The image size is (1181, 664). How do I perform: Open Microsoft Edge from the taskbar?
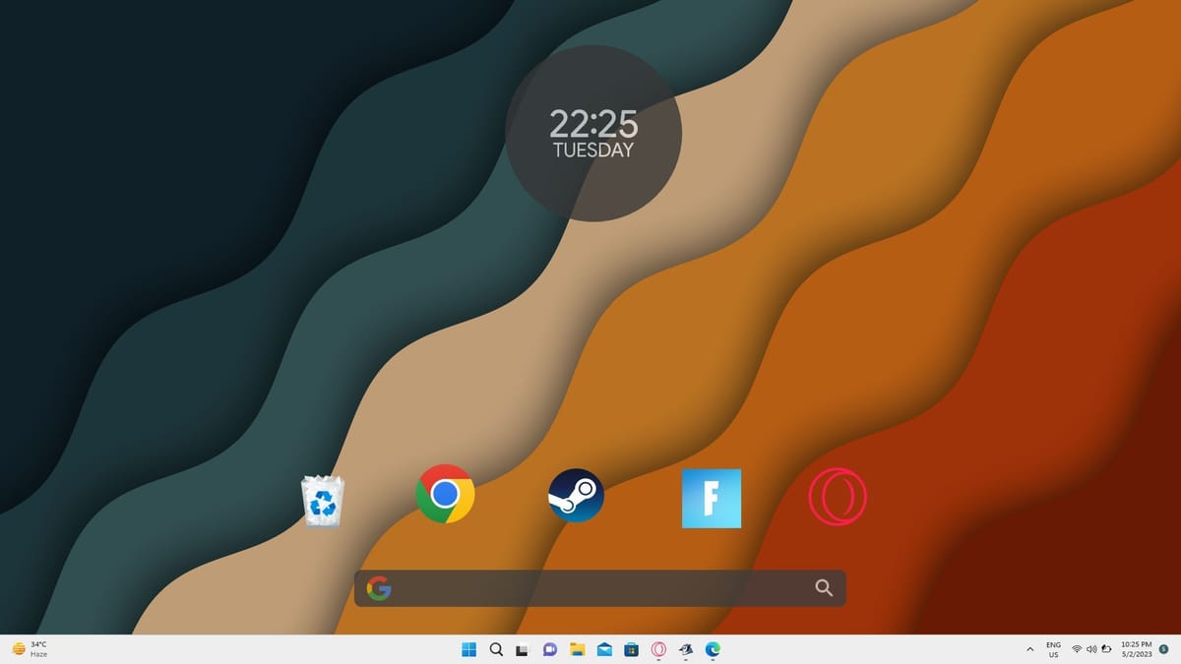(713, 649)
